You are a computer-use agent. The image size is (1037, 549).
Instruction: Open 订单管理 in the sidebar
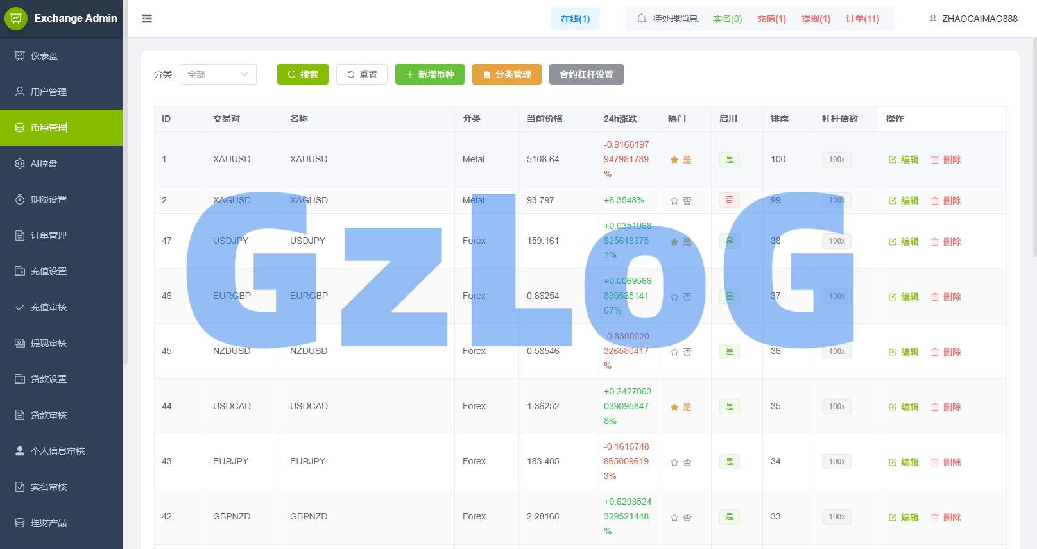pos(61,235)
